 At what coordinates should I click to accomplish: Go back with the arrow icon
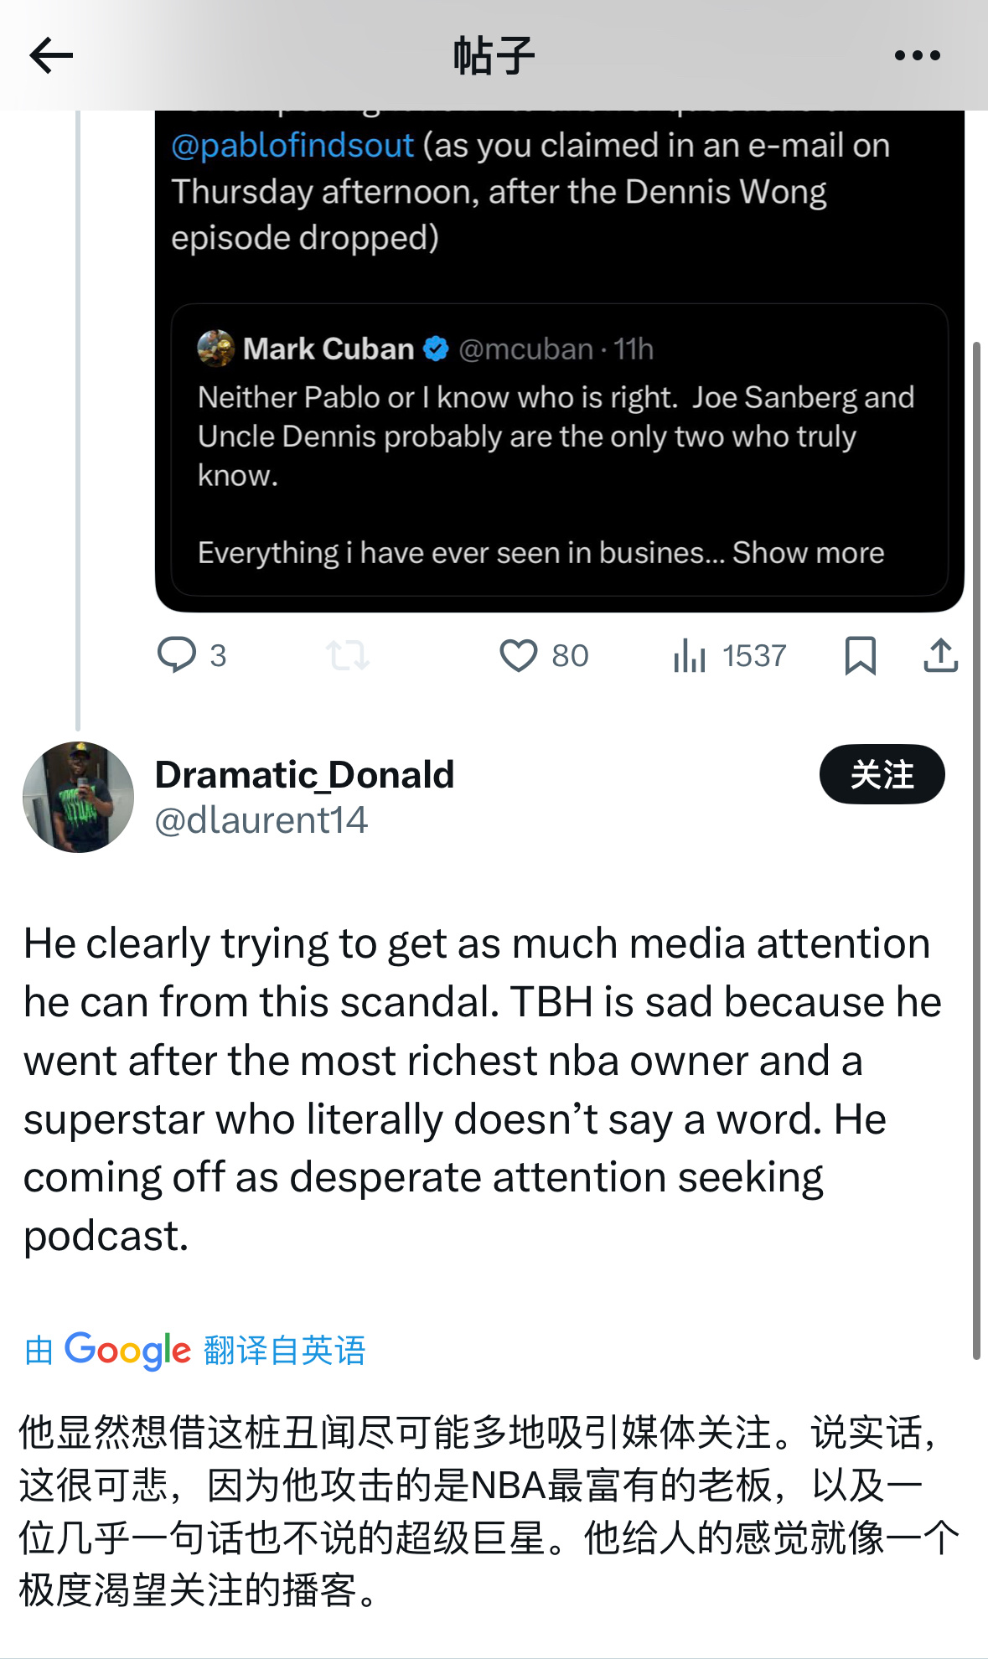coord(51,56)
